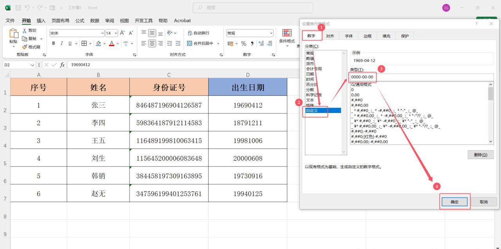Screen dimensions: 501x249
Task: Click the type list vertical scrollbar
Action: tap(491, 113)
